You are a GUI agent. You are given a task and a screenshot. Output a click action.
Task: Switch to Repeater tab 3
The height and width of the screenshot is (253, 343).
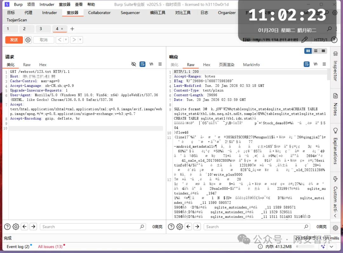tap(43, 29)
